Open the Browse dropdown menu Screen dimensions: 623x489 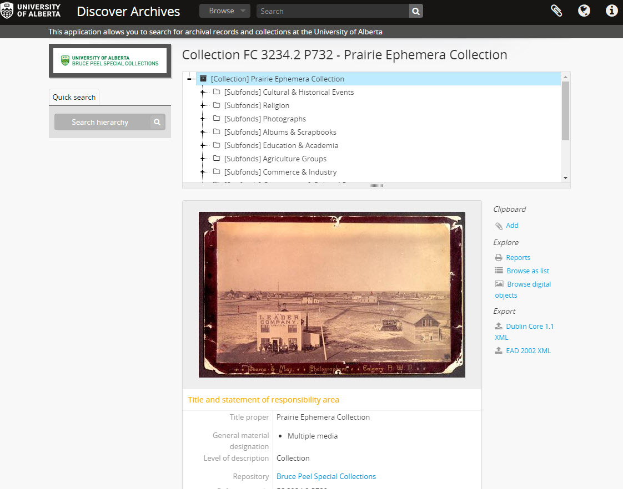[224, 11]
